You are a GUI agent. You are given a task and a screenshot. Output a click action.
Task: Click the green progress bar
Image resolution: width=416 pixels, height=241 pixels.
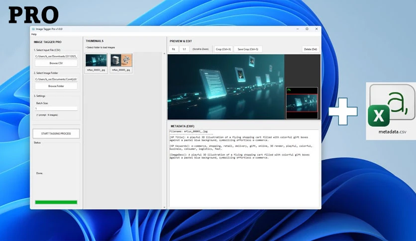click(x=56, y=202)
